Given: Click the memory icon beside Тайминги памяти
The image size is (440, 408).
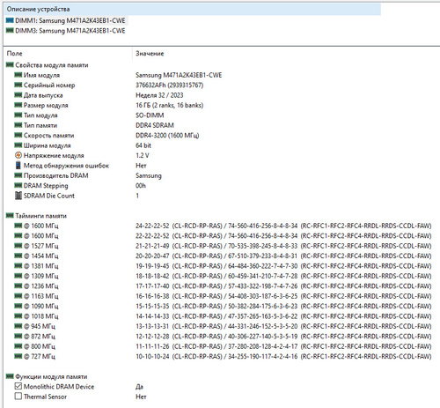Looking at the screenshot, I should click(x=10, y=216).
